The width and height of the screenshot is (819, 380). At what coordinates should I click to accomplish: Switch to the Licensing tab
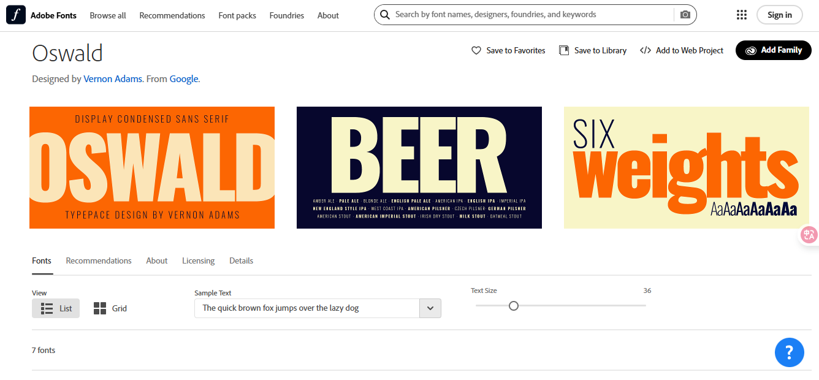point(198,260)
